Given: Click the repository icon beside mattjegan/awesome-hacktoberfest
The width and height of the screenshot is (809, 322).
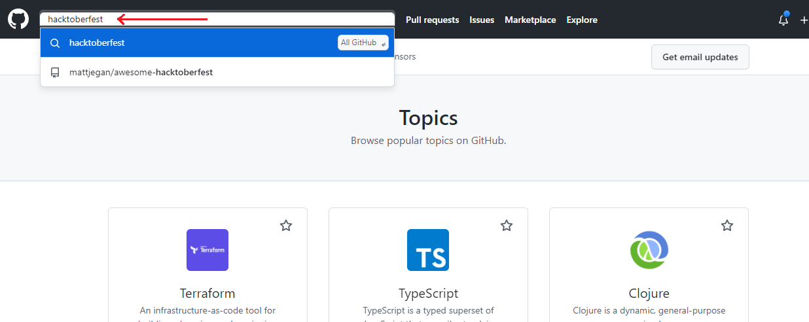Looking at the screenshot, I should click(x=55, y=72).
